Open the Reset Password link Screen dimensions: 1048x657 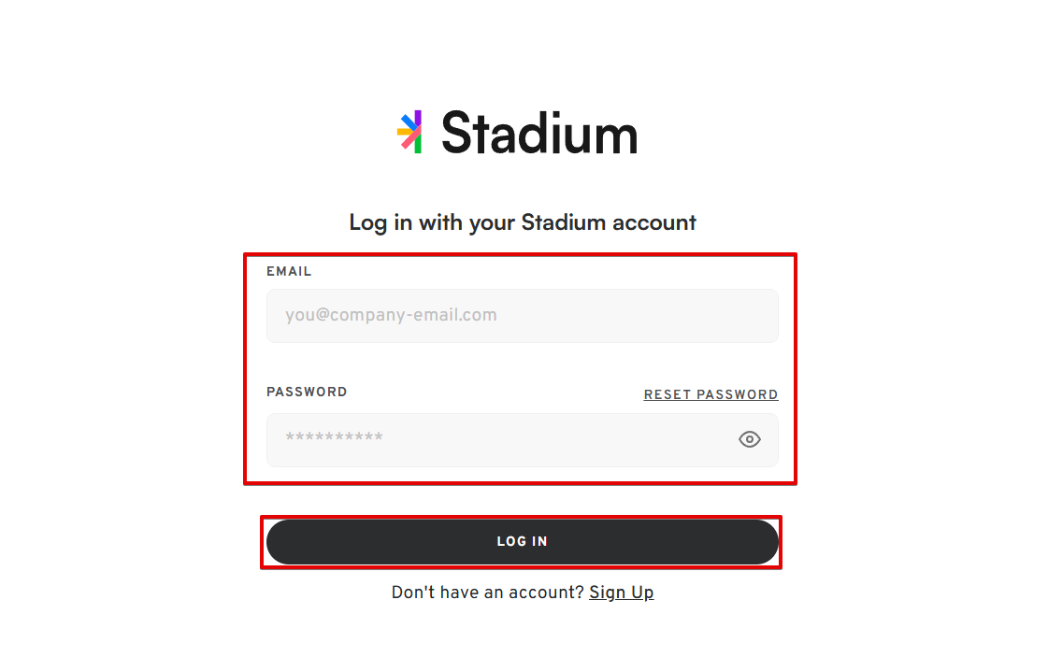711,394
